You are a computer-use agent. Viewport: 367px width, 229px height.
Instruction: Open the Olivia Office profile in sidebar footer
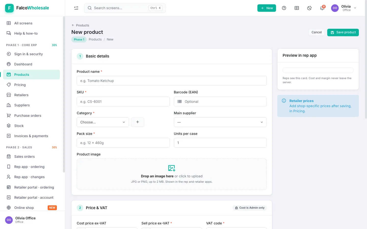coord(32,220)
